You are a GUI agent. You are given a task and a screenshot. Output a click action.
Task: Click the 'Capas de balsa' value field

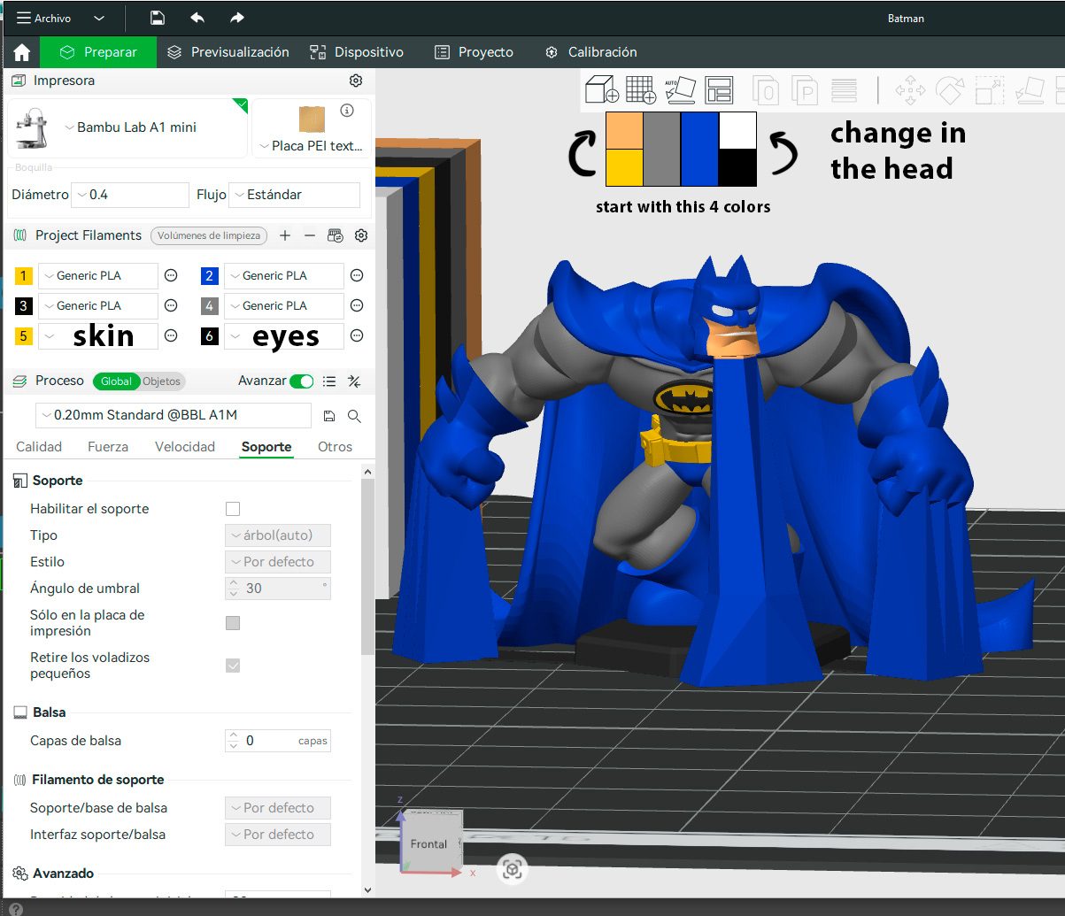click(278, 741)
